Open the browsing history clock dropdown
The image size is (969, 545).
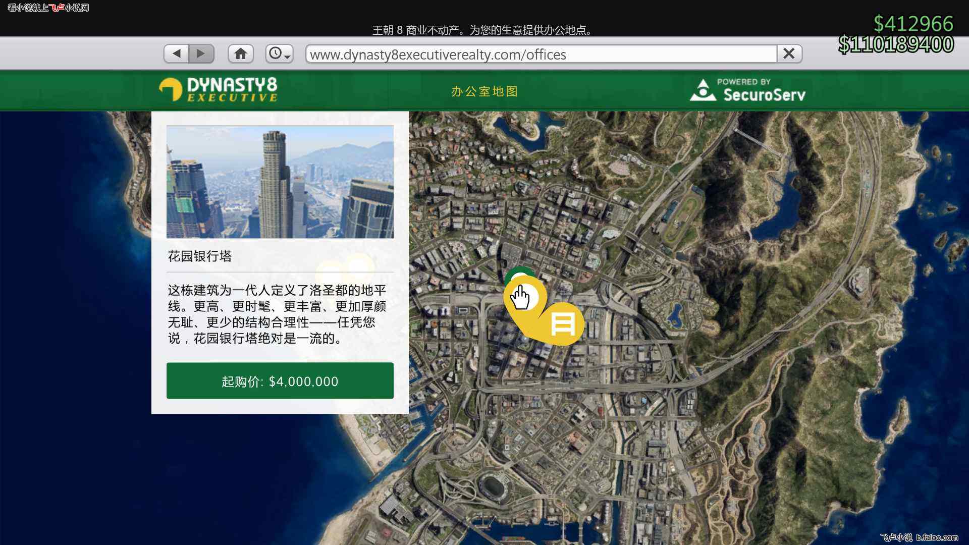[x=279, y=53]
